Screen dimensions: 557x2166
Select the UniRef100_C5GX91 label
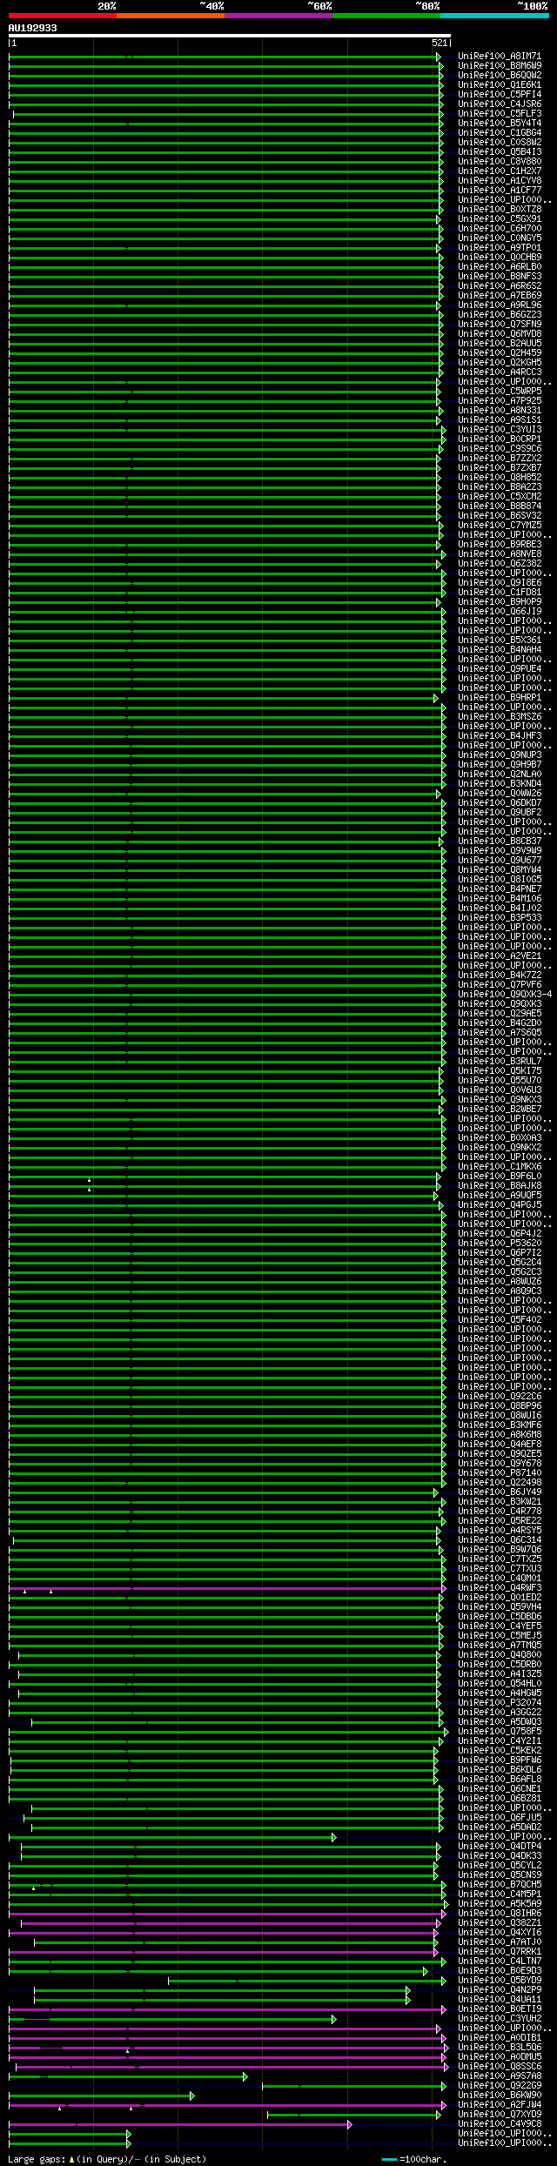[x=500, y=219]
